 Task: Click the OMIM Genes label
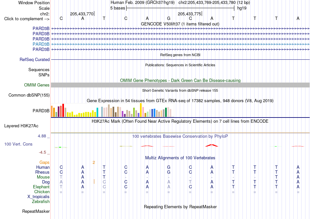tap(37, 85)
